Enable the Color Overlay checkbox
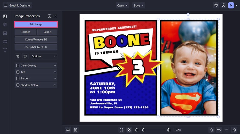The width and height of the screenshot is (240, 134). [18, 65]
